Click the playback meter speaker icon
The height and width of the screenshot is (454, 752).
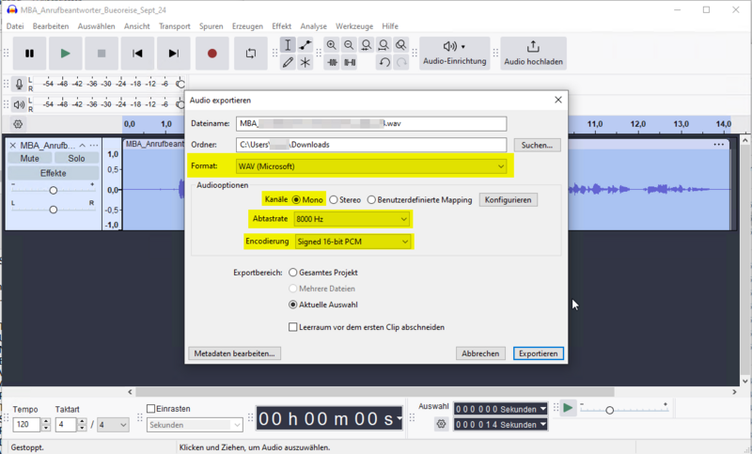click(x=19, y=104)
